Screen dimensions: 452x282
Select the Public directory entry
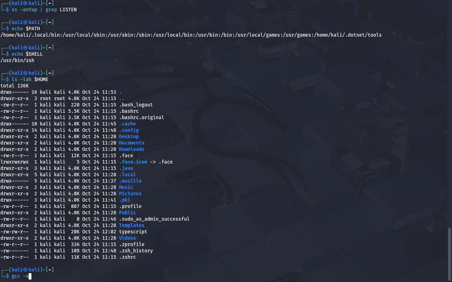tap(127, 213)
